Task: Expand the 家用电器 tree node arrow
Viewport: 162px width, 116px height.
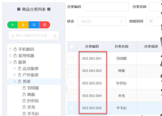Action: point(10,56)
